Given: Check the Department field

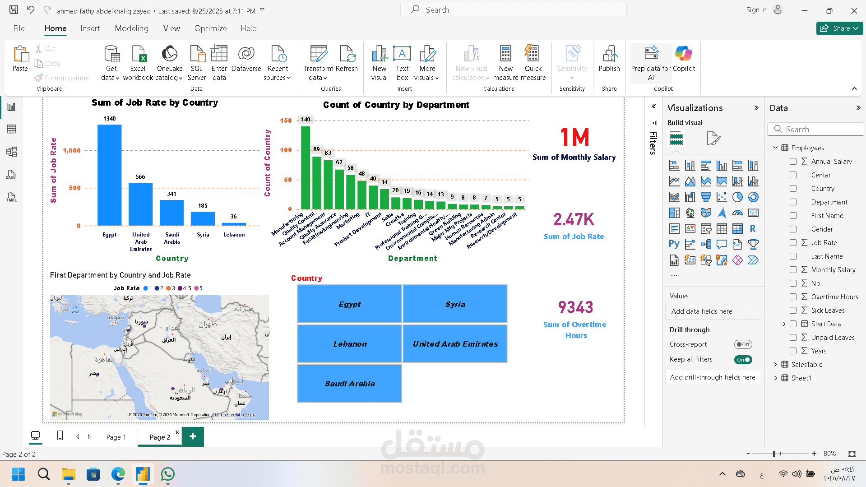Looking at the screenshot, I should 793,202.
